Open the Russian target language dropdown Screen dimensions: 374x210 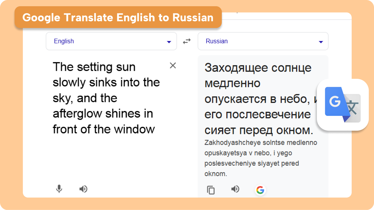[263, 41]
